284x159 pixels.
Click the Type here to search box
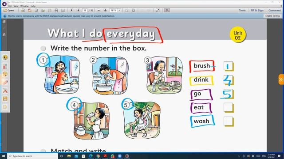(32, 156)
